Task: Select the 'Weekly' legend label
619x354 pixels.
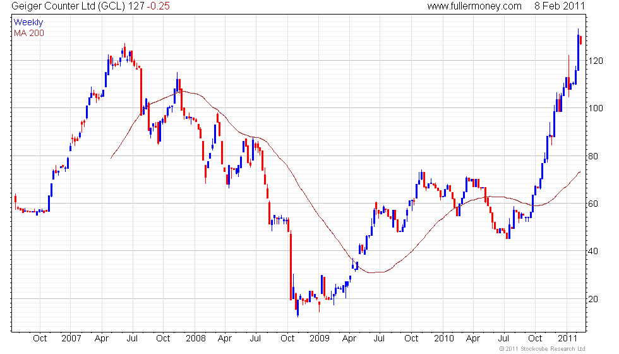Action: [x=28, y=23]
